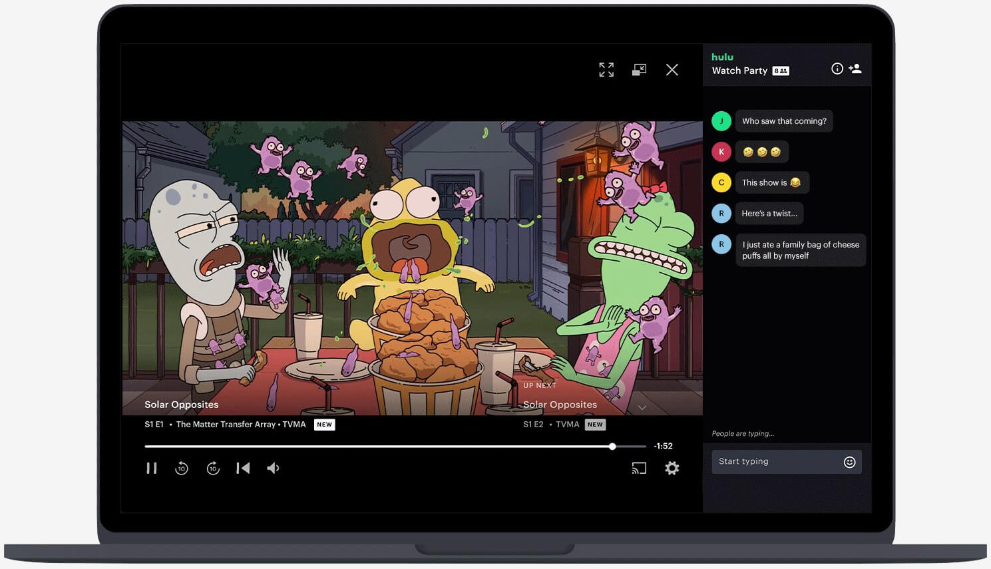991x569 pixels.
Task: Open the emoji picker in chat
Action: [x=849, y=463]
